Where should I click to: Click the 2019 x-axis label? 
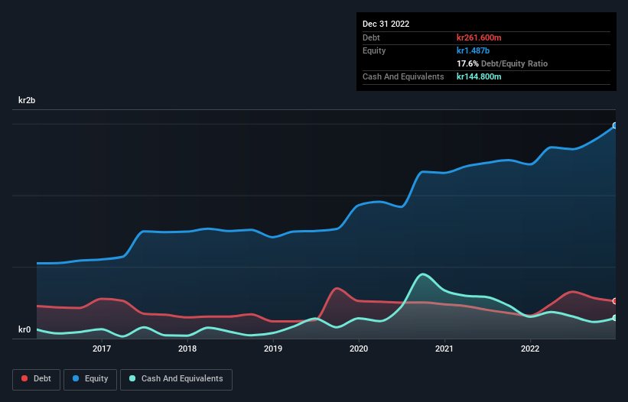click(x=273, y=349)
